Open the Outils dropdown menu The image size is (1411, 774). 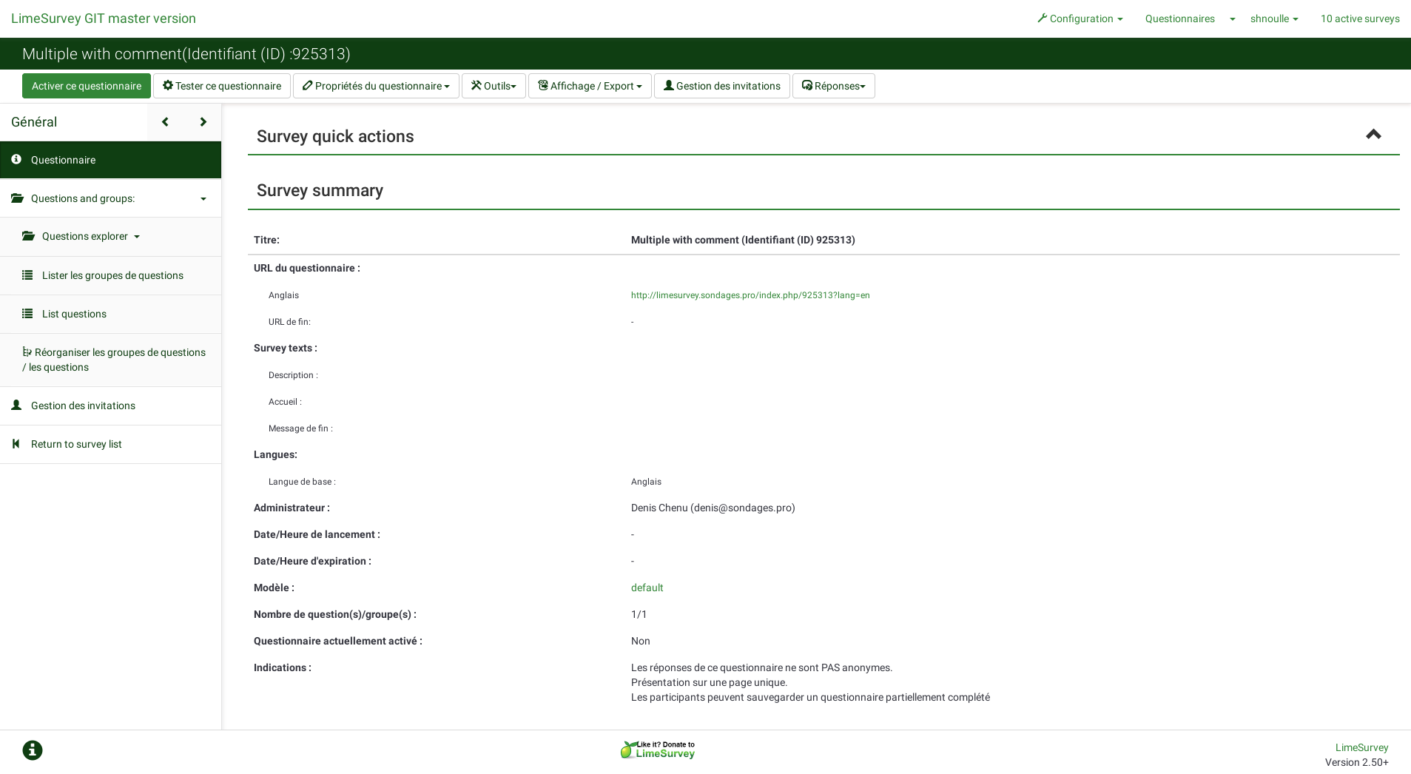(494, 86)
